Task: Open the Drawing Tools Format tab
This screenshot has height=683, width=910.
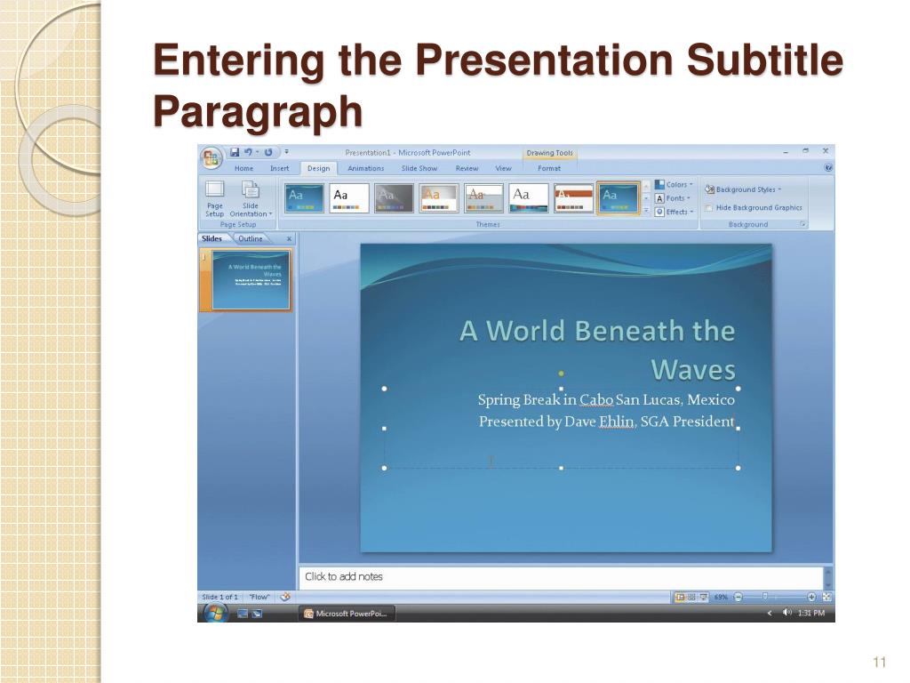Action: (549, 168)
